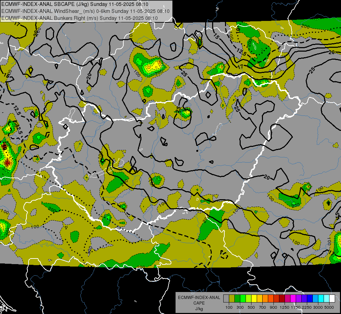Click the ECMWF-INDEX-ANAL text in the legend box
341x314 pixels.
pos(199,298)
